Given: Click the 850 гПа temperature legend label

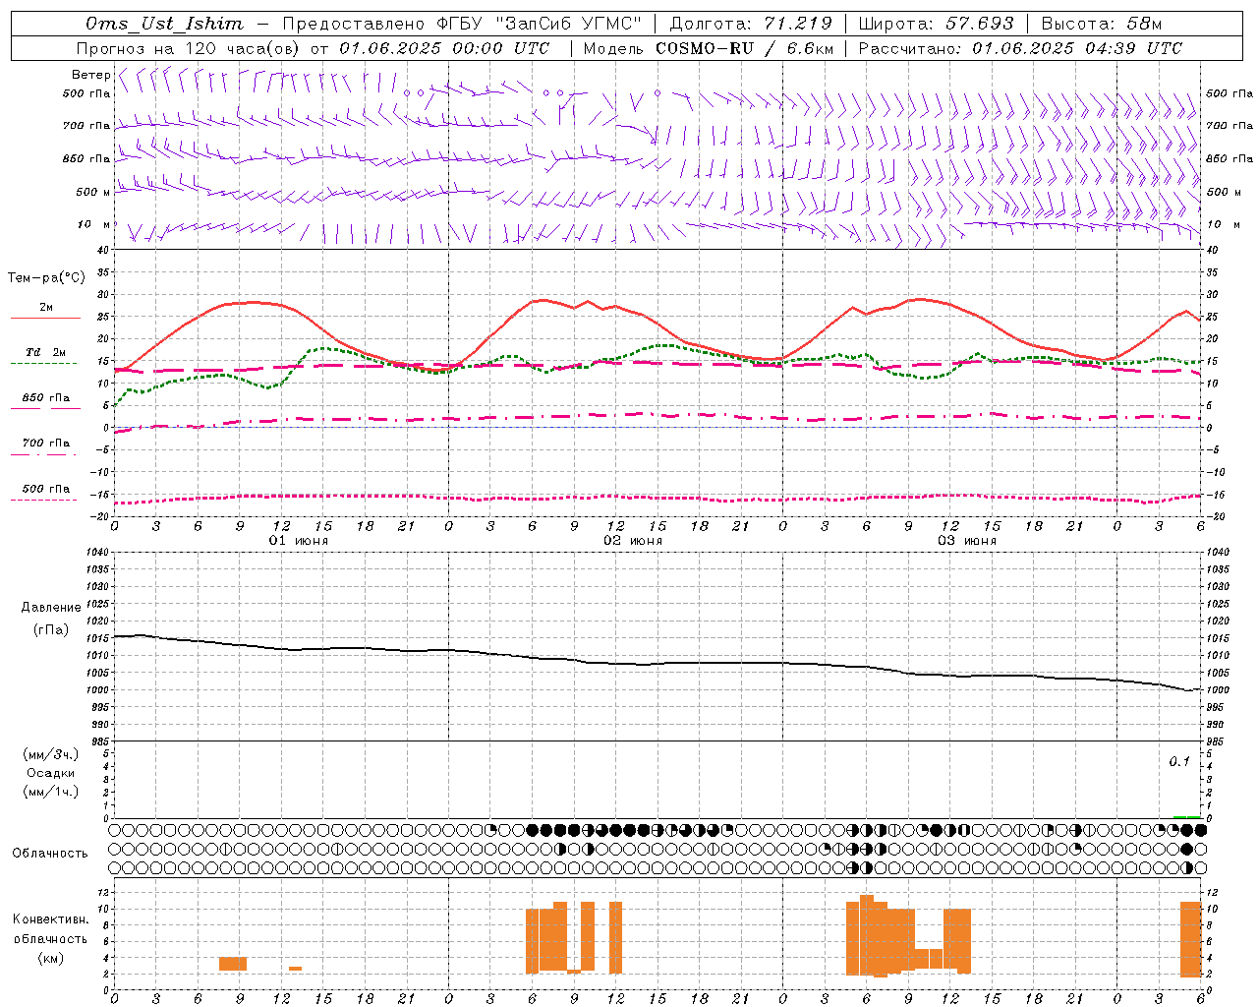Looking at the screenshot, I should 46,398.
